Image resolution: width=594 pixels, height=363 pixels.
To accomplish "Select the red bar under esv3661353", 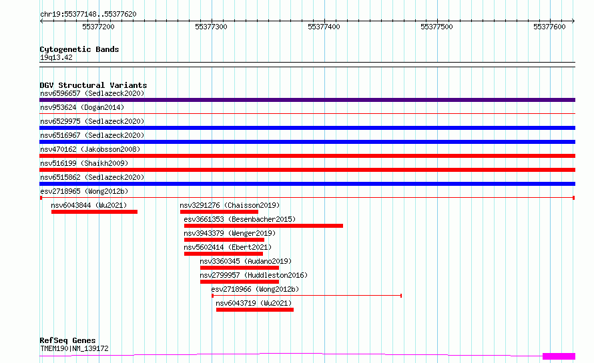I will point(263,226).
